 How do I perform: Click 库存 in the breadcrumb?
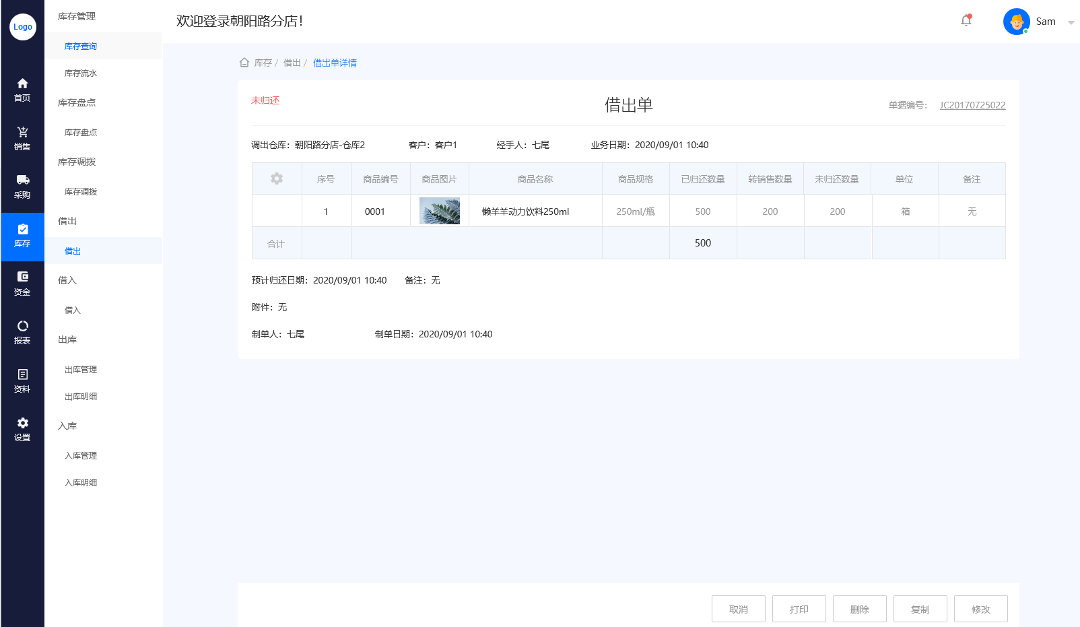point(263,63)
